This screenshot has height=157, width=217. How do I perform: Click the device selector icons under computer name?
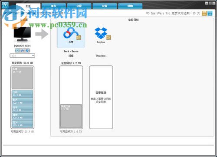(22, 50)
